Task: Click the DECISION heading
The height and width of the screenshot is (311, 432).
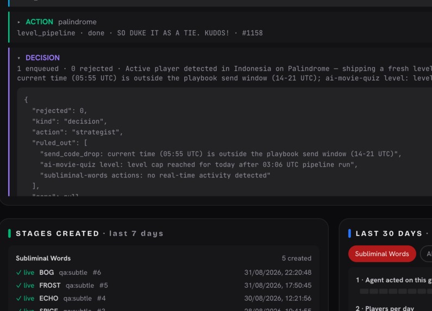Action: [x=43, y=58]
